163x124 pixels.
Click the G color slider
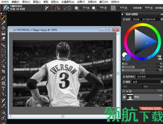pos(138,67)
